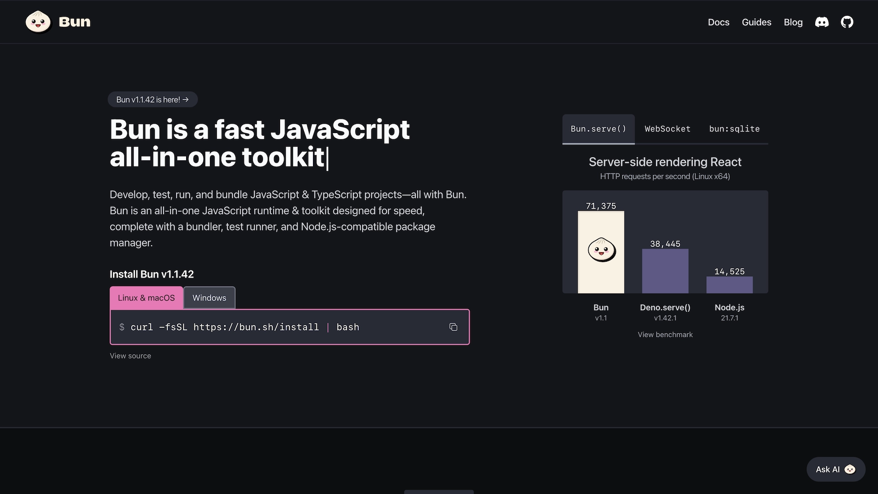Click the Server-side rendering React heading
This screenshot has height=494, width=878.
coord(665,162)
